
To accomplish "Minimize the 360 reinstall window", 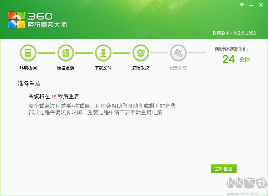I will tap(251, 5).
